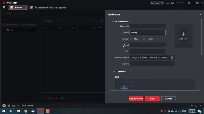Click Add Face plus area
Viewport: 204px width, 114px height.
(184, 36)
